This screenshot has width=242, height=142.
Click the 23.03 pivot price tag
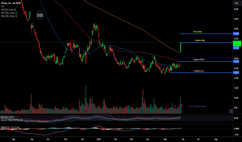[236, 34]
